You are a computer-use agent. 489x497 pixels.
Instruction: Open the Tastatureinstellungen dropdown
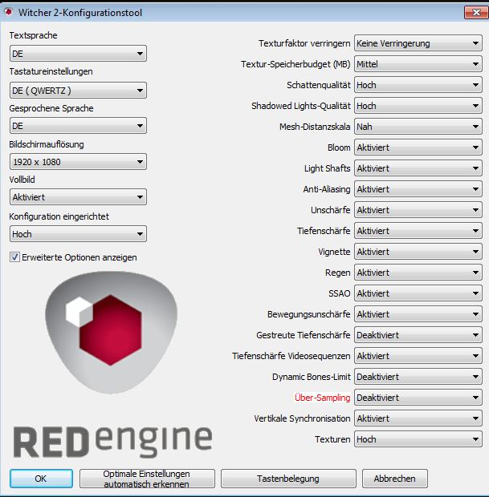78,91
